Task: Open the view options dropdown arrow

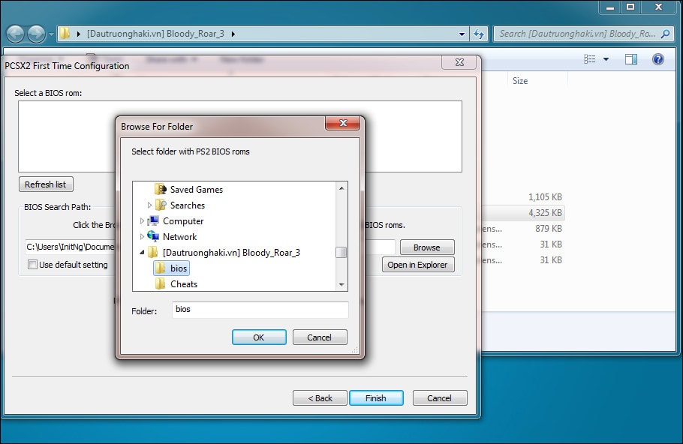Action: 606,58
